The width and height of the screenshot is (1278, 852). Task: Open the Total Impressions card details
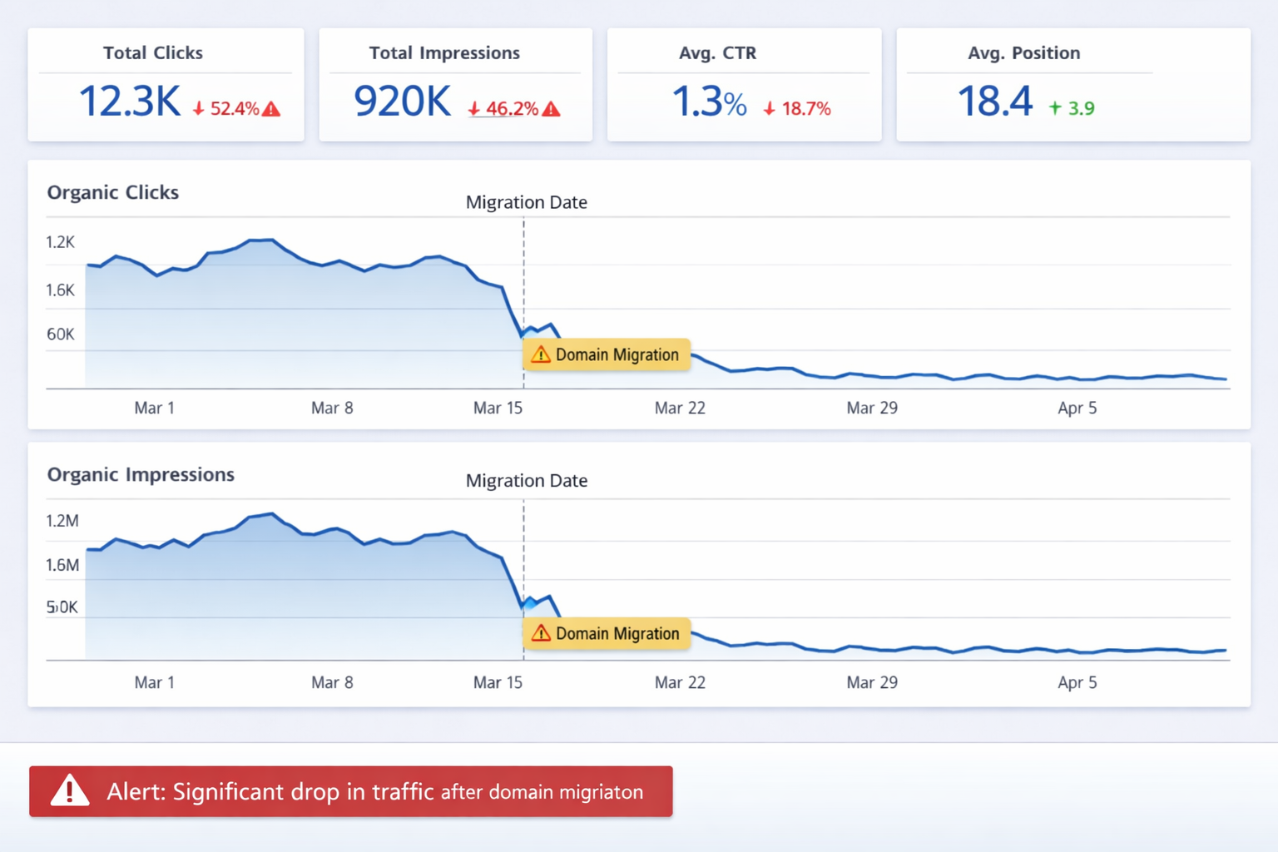(x=455, y=84)
